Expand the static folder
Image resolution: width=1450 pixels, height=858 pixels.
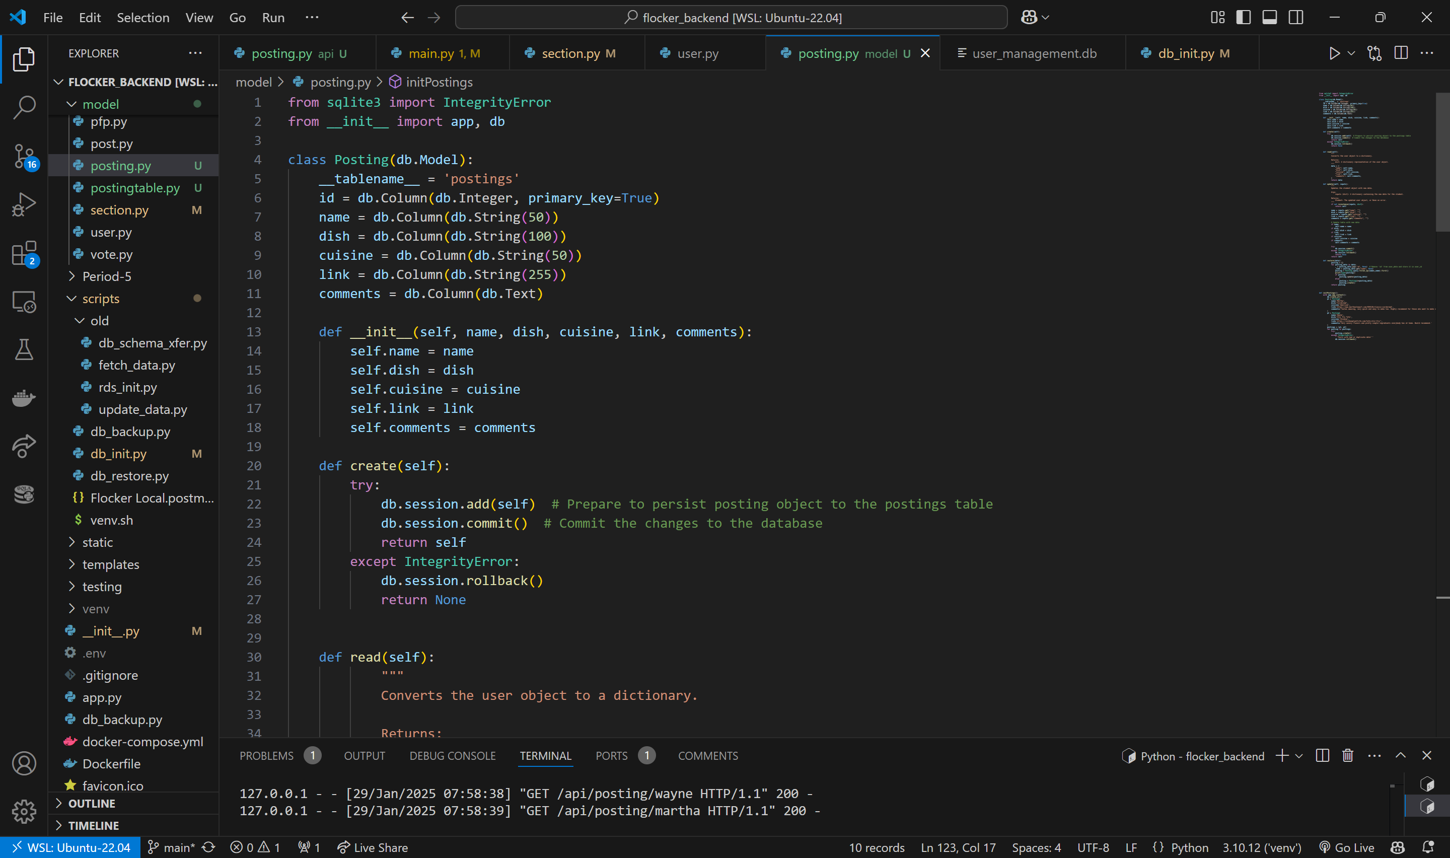[71, 542]
